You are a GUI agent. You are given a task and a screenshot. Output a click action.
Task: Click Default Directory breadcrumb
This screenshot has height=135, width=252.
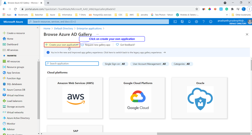pos(63,28)
